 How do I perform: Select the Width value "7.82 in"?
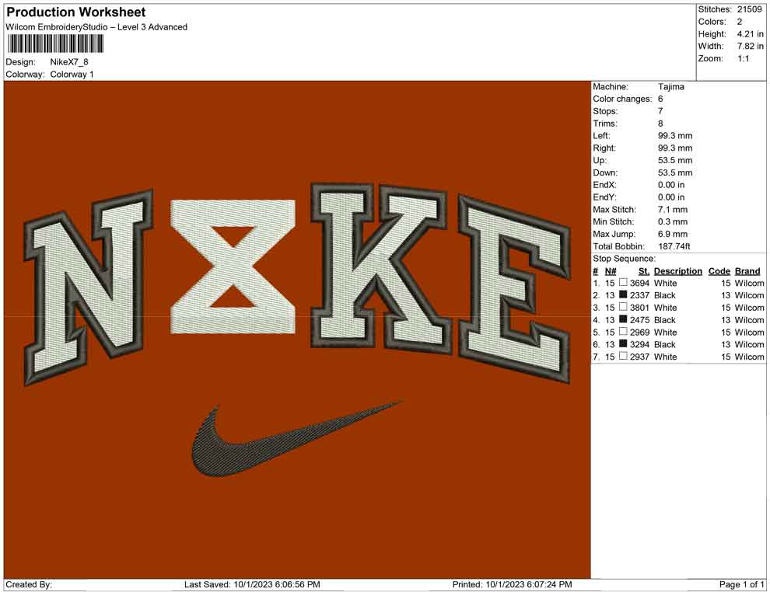coord(751,46)
